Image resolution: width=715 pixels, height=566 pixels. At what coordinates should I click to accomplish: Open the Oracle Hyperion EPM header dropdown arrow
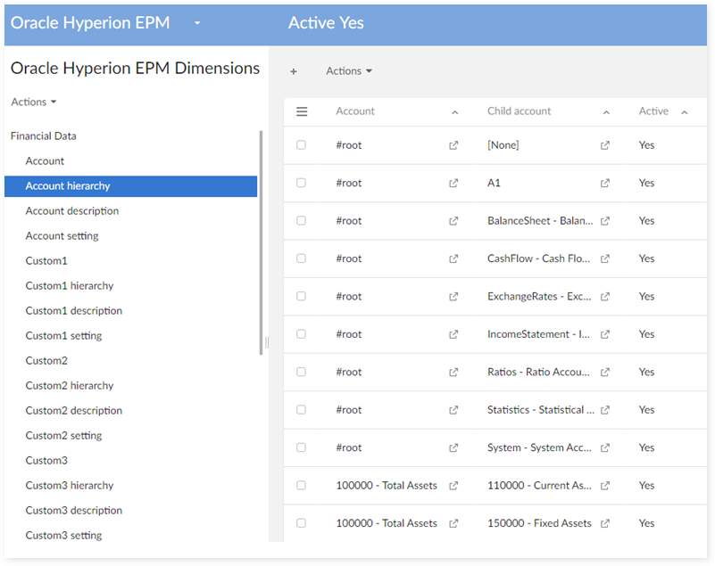point(197,23)
